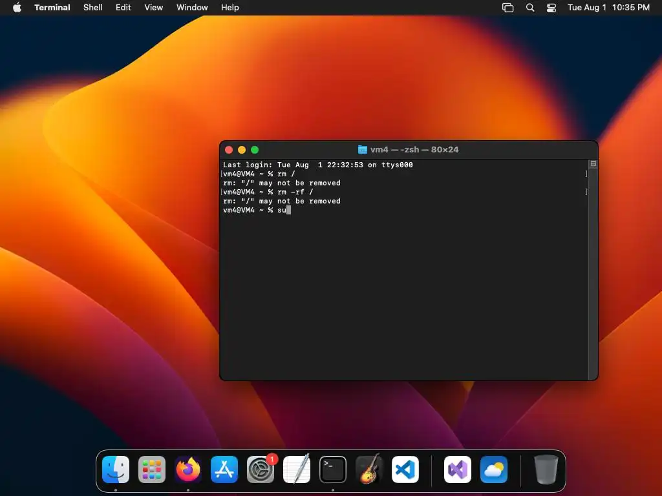Click the 'Last login' line in Terminal
The image size is (662, 496).
318,165
